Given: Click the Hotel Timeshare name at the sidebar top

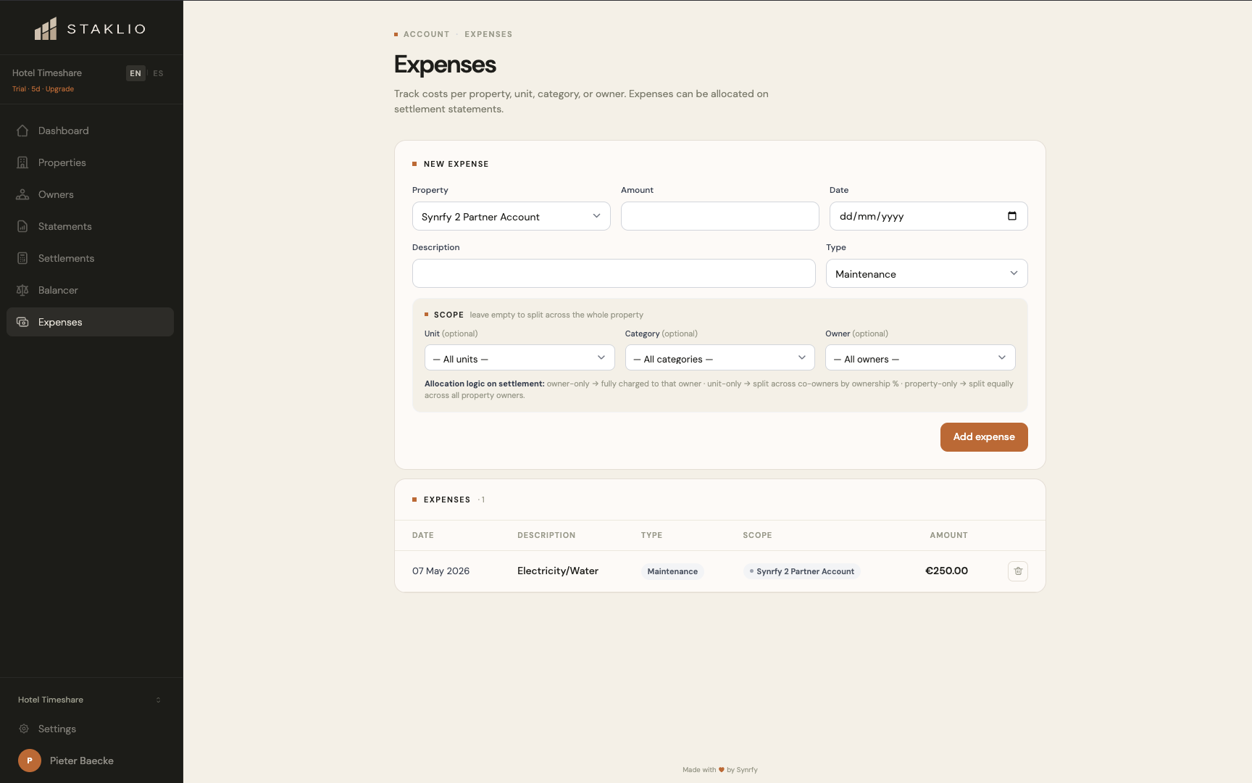Looking at the screenshot, I should 47,73.
